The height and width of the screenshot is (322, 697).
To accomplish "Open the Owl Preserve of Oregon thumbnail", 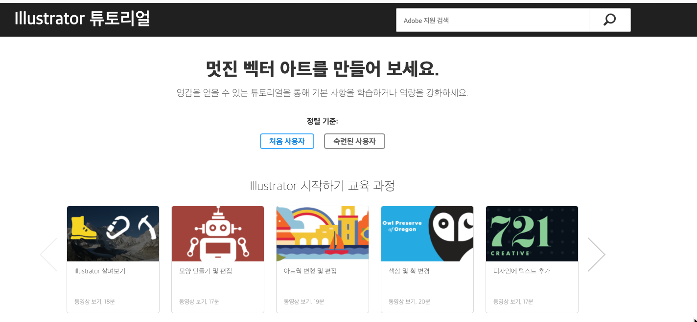I will click(x=427, y=234).
